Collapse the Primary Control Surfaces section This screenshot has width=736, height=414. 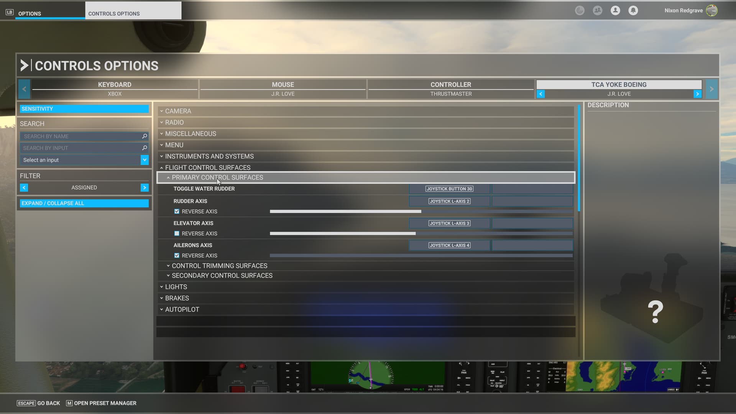click(217, 177)
